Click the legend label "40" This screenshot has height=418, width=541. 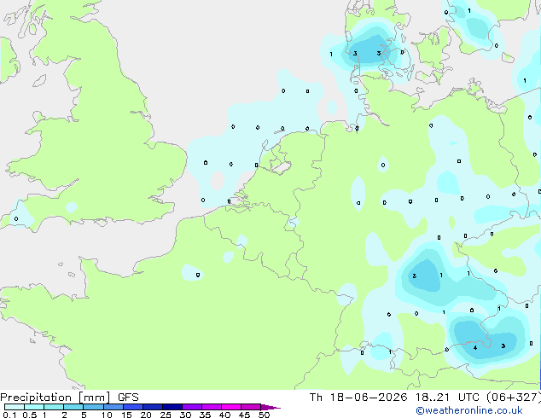pos(224,415)
